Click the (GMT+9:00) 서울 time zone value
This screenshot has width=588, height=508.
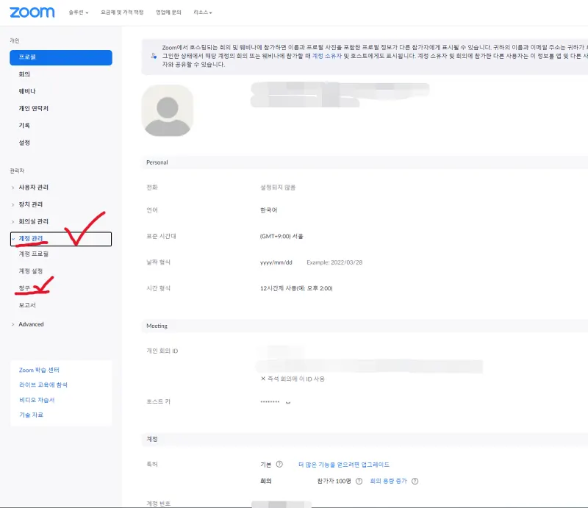coord(282,237)
